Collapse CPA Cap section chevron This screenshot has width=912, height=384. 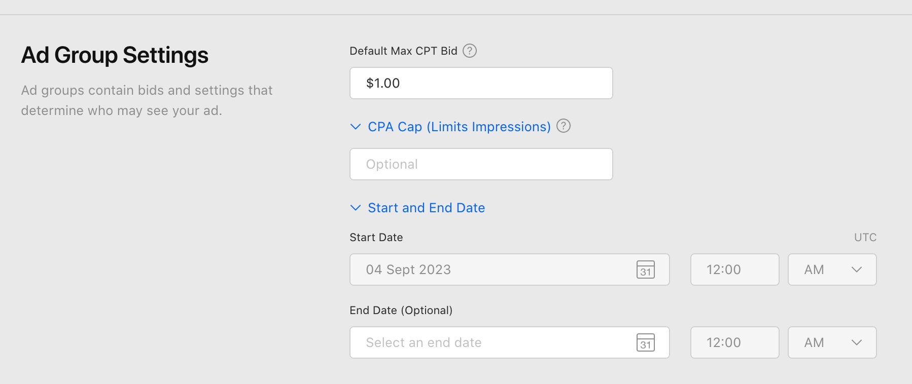[356, 127]
